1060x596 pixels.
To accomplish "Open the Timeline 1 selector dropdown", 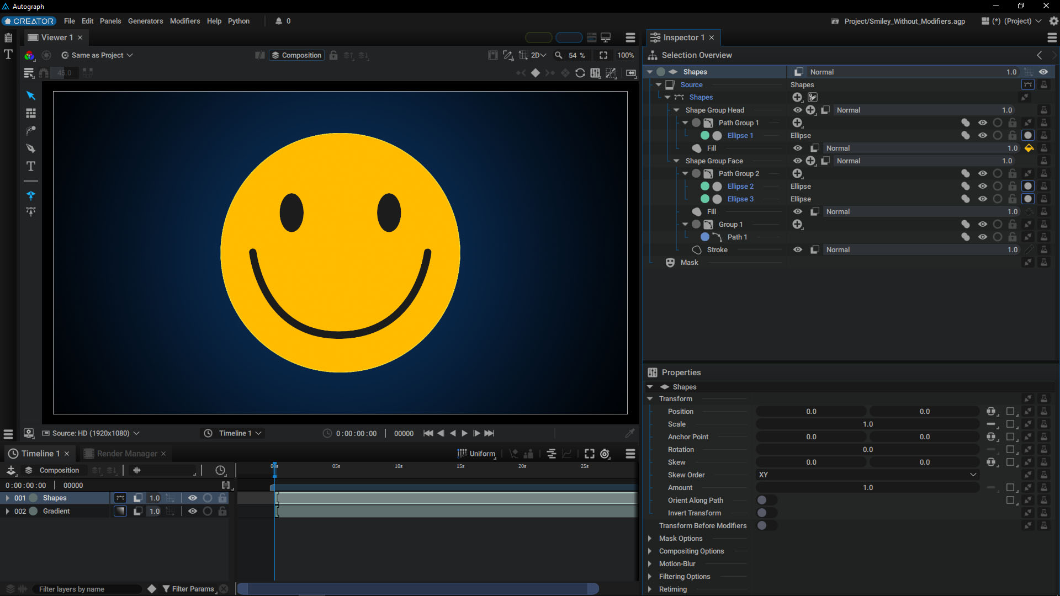I will click(x=233, y=433).
